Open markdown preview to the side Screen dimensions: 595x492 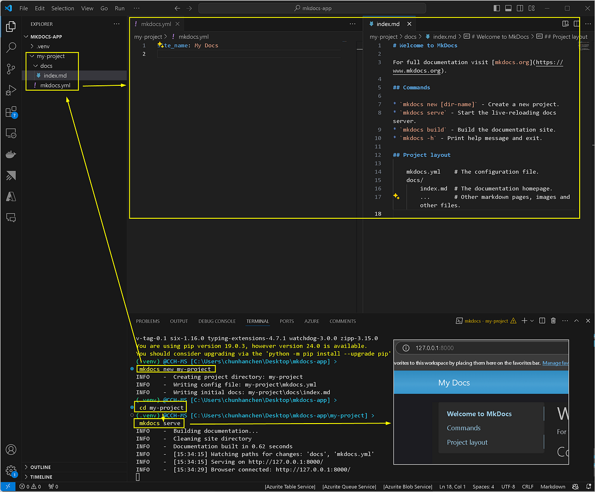(565, 24)
